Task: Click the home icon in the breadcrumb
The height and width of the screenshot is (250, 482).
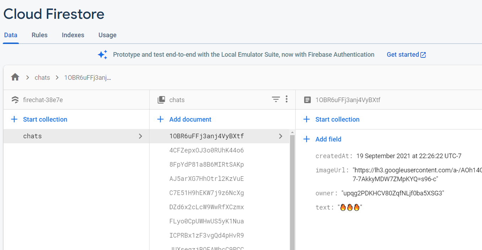Action: pos(15,77)
